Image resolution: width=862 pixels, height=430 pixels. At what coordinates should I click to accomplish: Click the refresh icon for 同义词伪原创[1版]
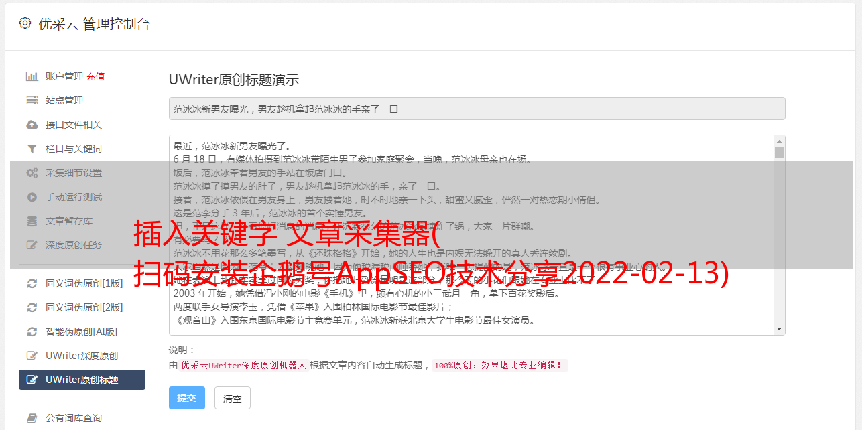tap(32, 283)
